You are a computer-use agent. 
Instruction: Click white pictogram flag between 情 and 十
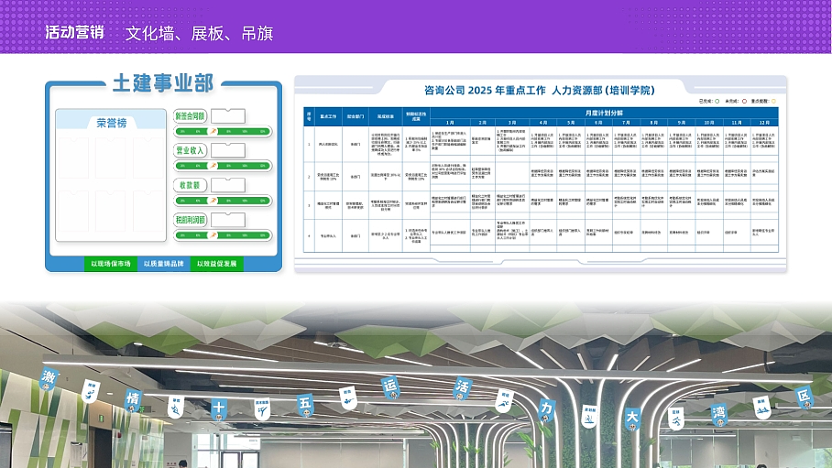[176, 407]
